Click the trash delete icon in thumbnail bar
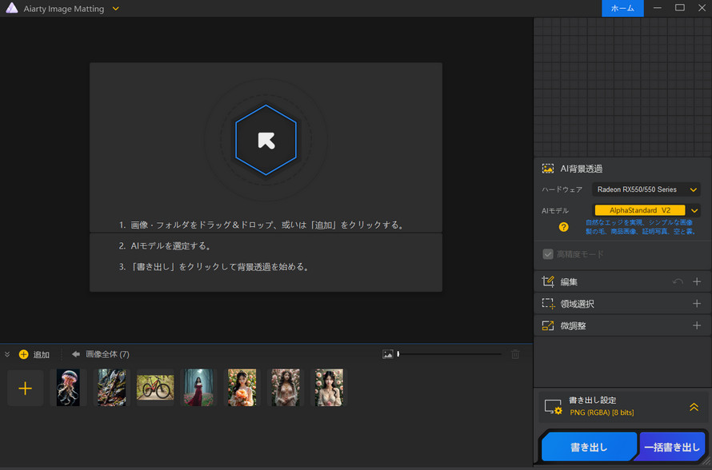 515,354
